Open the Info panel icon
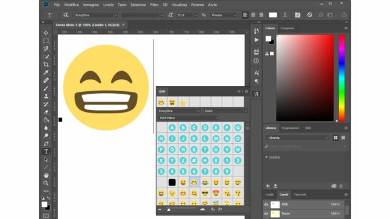The width and height of the screenshot is (390, 219). [257, 61]
